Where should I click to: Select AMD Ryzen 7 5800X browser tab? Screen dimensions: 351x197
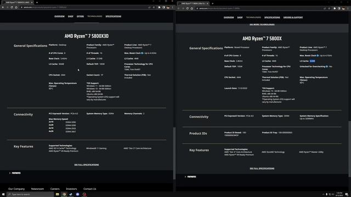tap(193, 4)
